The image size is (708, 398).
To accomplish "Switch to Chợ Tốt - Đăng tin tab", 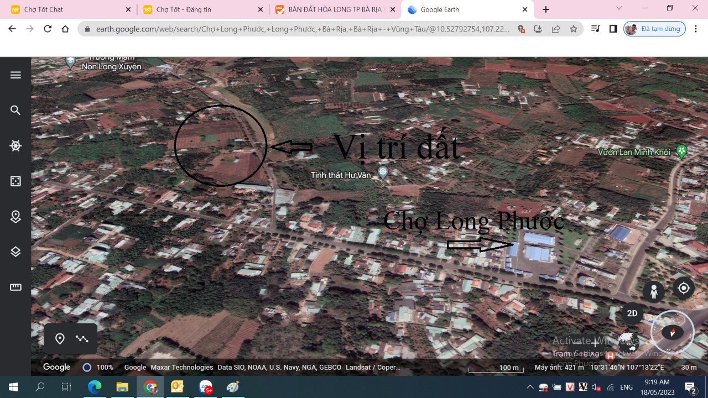I will pyautogui.click(x=202, y=9).
